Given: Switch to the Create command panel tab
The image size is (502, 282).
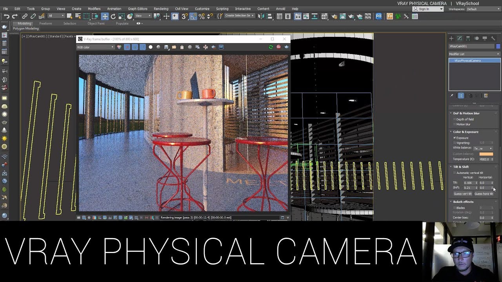Looking at the screenshot, I should point(451,38).
